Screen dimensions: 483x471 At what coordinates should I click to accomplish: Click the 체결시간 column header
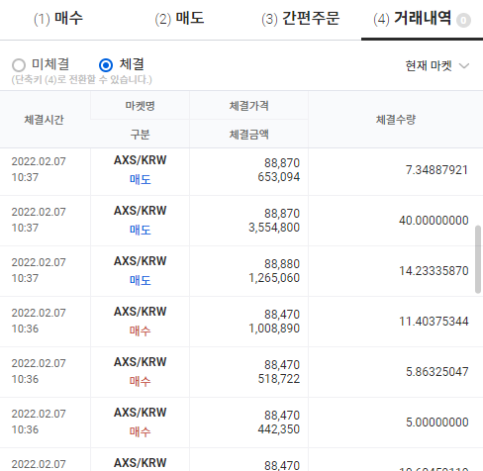point(44,120)
